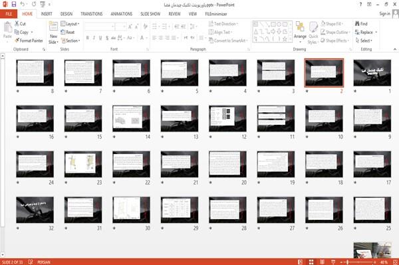Open the Select dropdown in Editing
This screenshot has width=399, height=265.
point(364,41)
